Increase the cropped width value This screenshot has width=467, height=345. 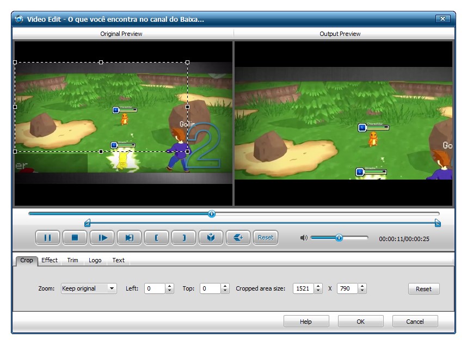click(318, 286)
